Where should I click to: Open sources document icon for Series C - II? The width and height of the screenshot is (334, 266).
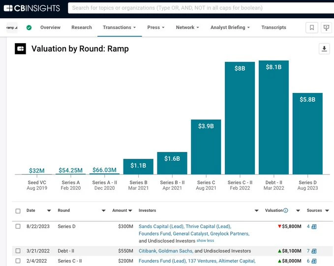click(x=314, y=261)
